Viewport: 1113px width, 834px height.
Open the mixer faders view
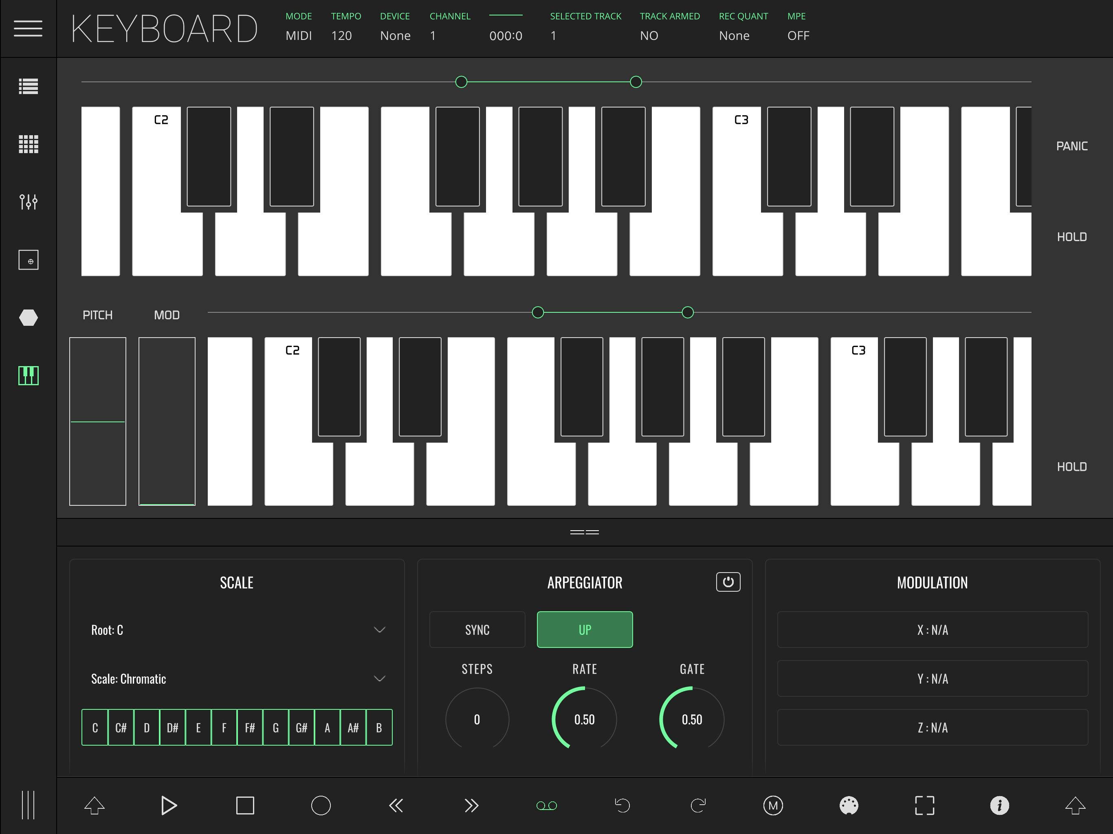(x=29, y=202)
